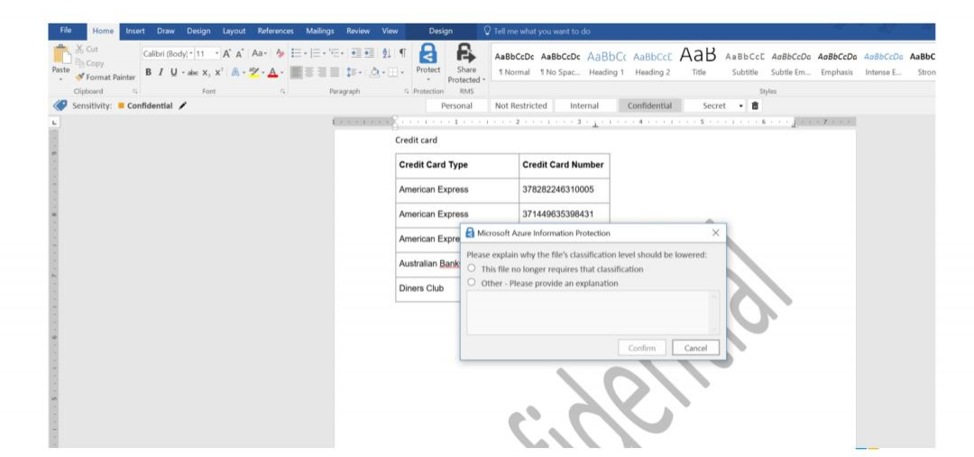Switch to the References tab

(x=275, y=31)
